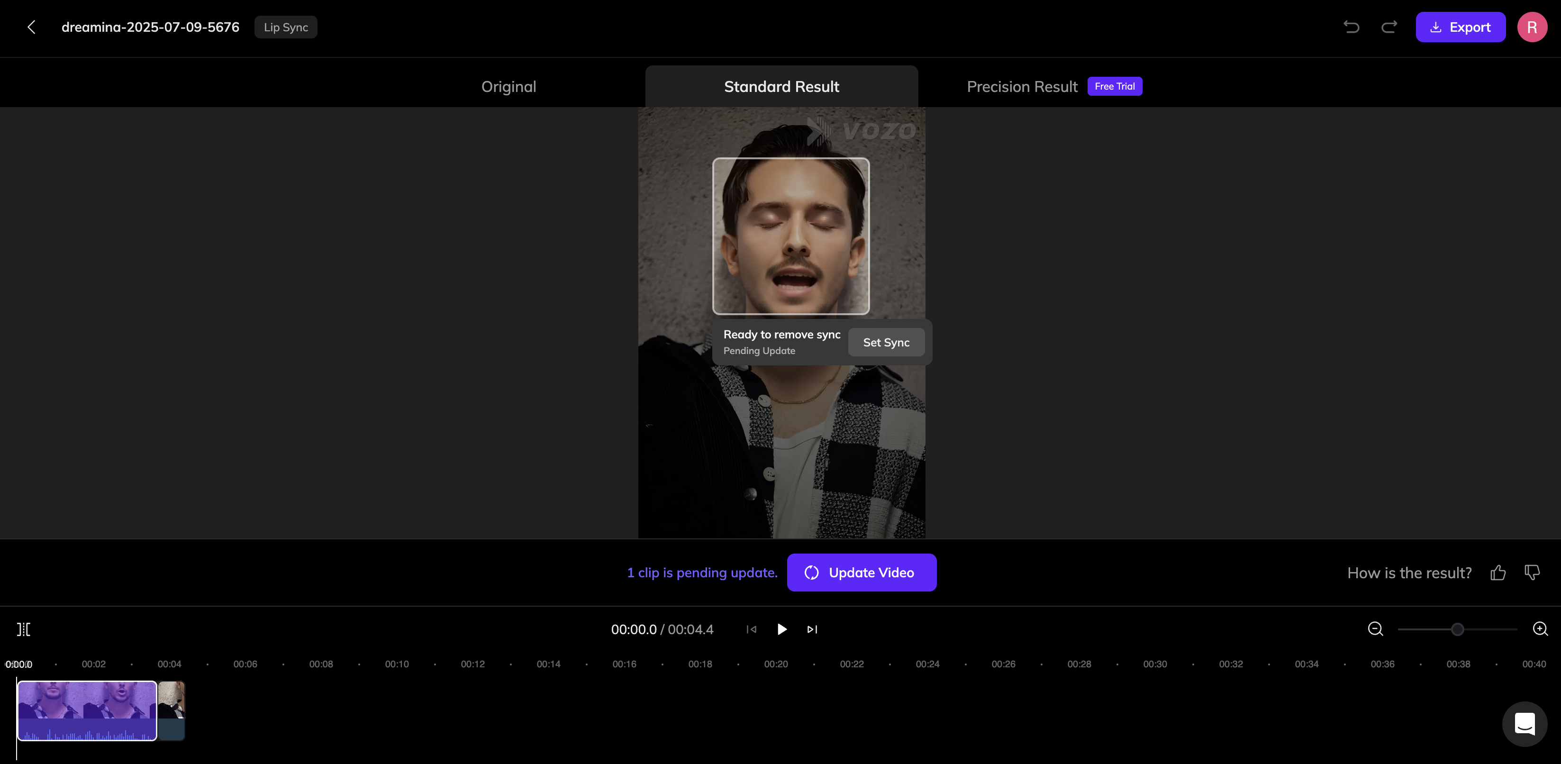Viewport: 1561px width, 764px height.
Task: Click the timeline zoom slider handle
Action: (1457, 629)
